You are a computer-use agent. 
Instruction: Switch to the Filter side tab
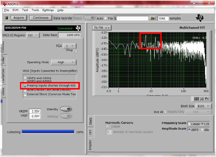pos(3,60)
